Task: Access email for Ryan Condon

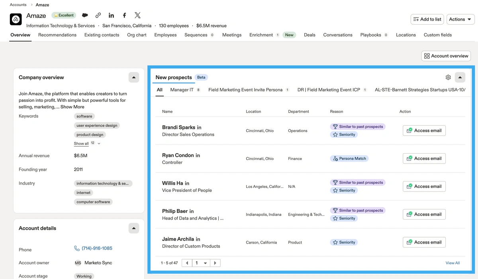Action: [424, 158]
